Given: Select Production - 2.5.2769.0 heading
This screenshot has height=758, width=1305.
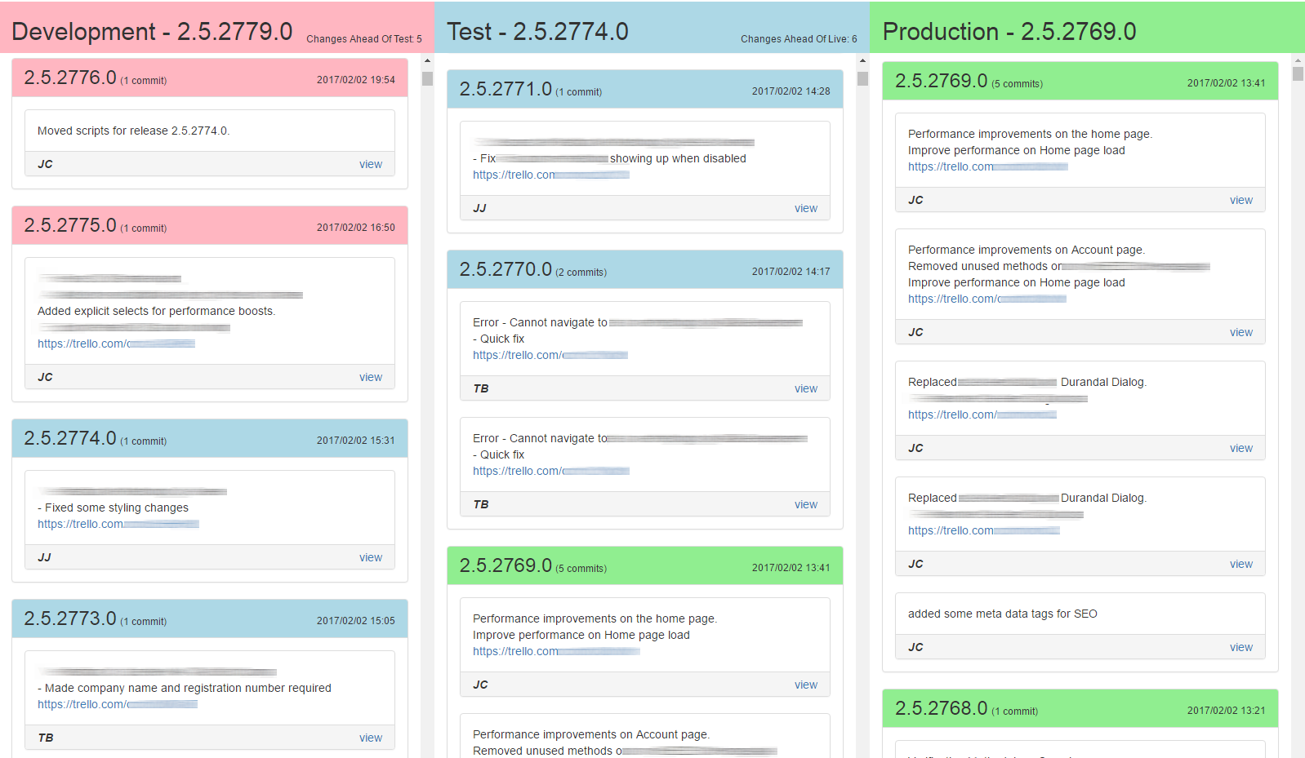Looking at the screenshot, I should coord(1009,31).
